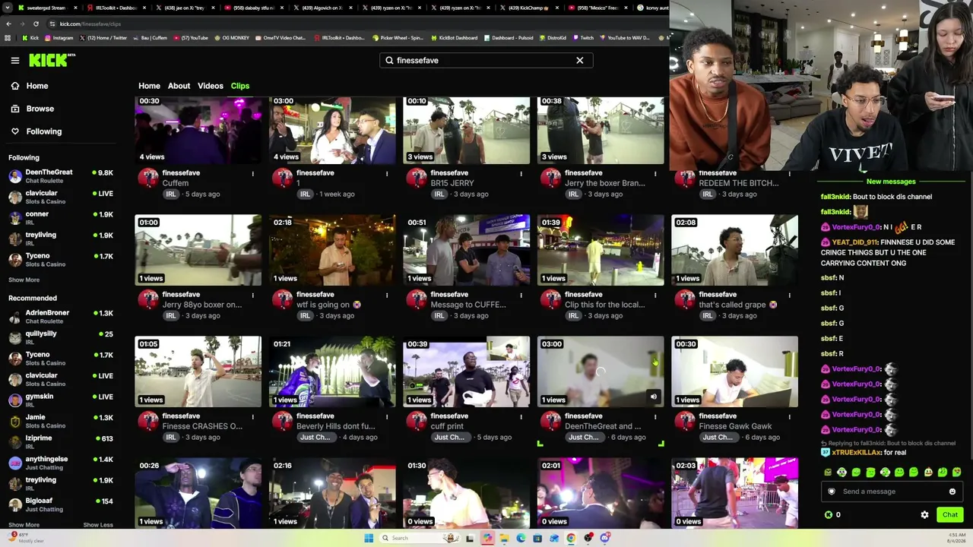Click the Send a message chat field

tap(892, 492)
